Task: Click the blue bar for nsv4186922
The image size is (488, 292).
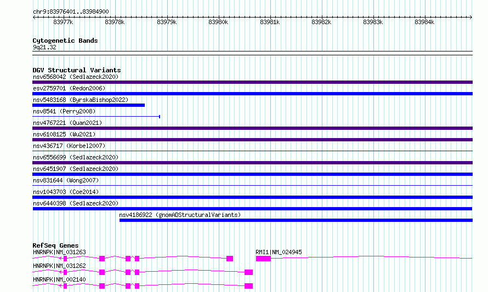Action: click(x=296, y=220)
